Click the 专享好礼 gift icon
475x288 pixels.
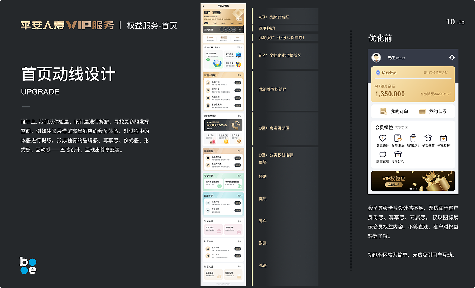coord(398,154)
